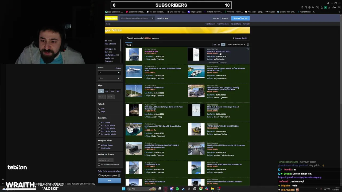Open File Explorer folder icon on the taskbar

212,189
